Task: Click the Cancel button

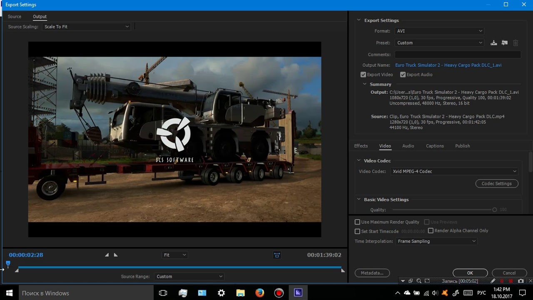Action: click(509, 273)
